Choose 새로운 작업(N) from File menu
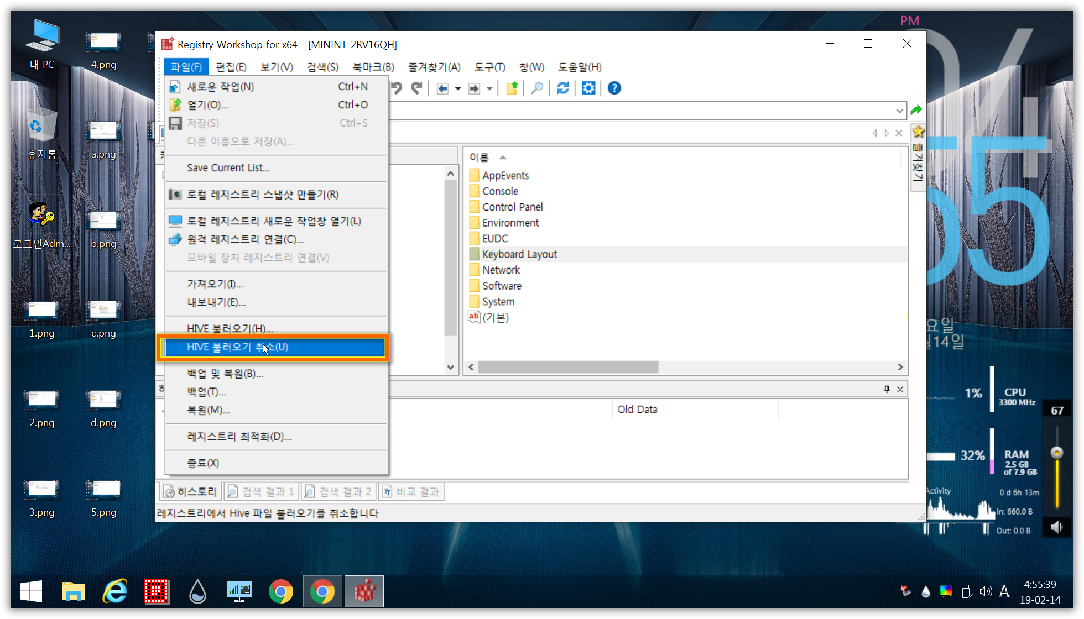This screenshot has height=619, width=1084. point(277,87)
